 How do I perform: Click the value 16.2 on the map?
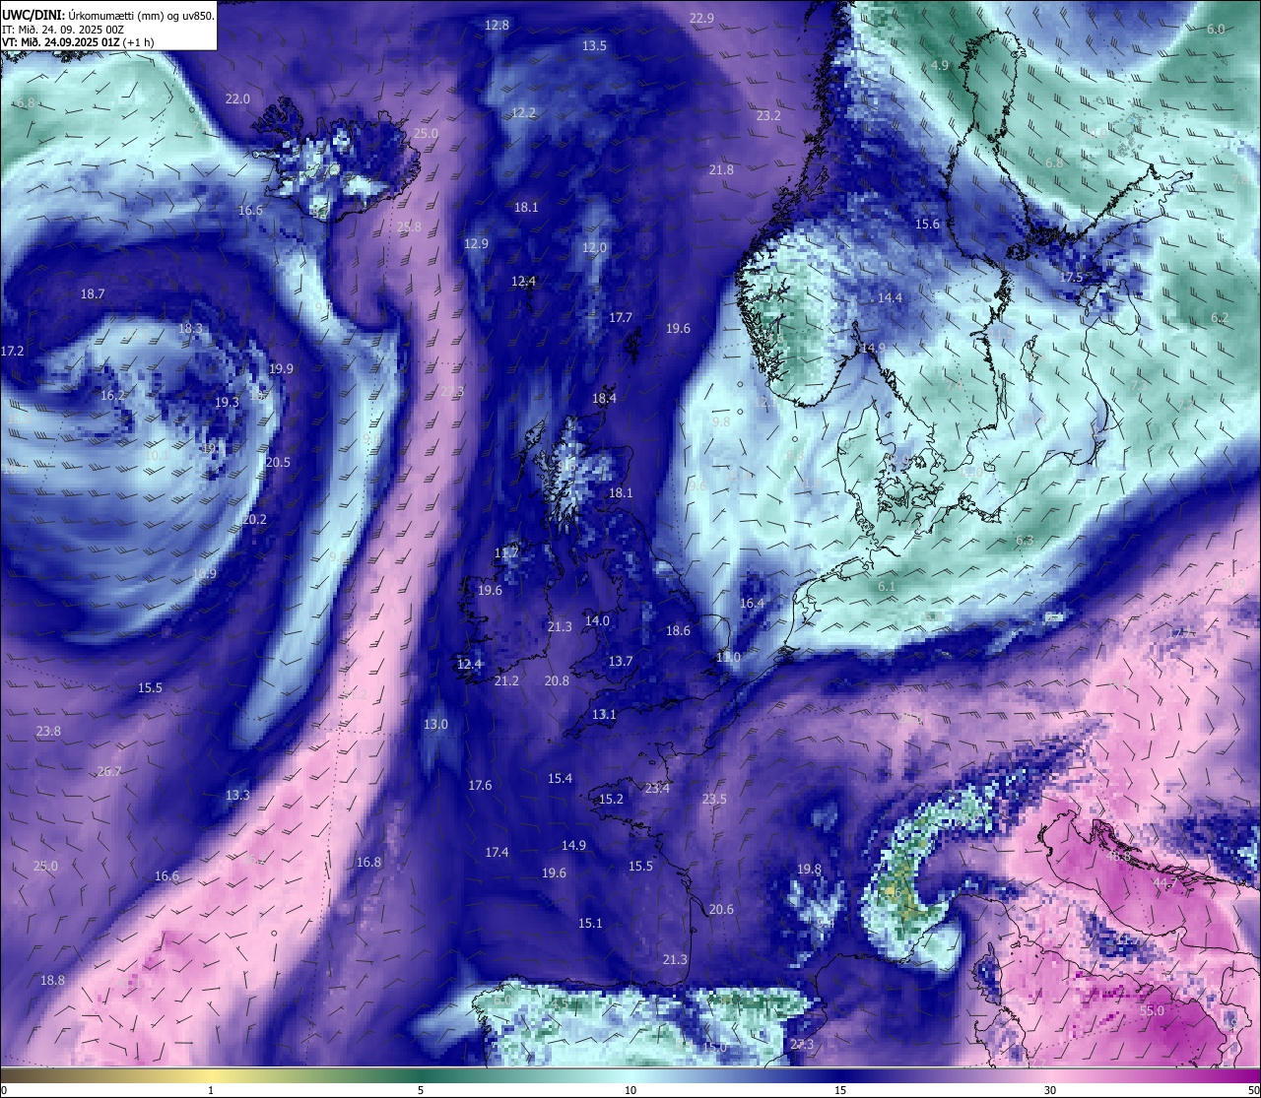pyautogui.click(x=112, y=395)
